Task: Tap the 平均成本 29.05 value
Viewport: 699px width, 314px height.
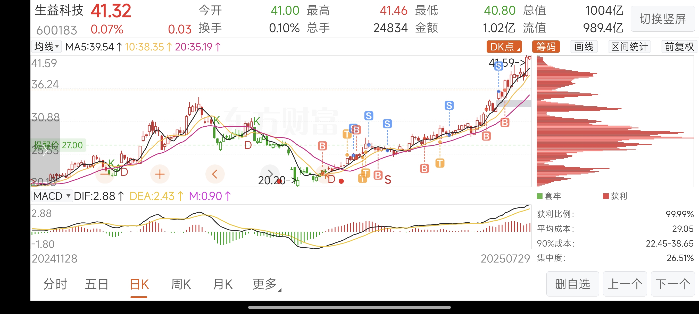Action: point(683,229)
